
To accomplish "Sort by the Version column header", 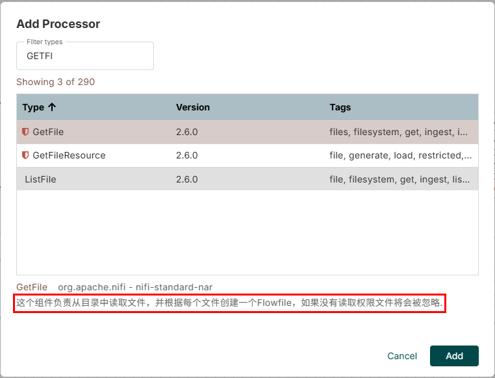I will click(193, 107).
